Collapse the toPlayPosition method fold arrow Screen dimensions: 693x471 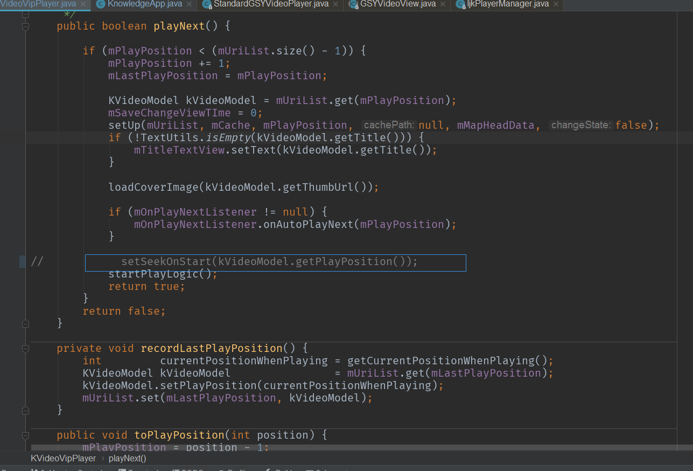coord(25,434)
